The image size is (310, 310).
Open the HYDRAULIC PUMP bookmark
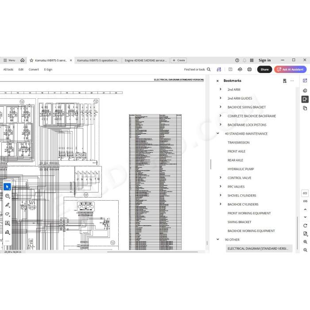(x=240, y=169)
